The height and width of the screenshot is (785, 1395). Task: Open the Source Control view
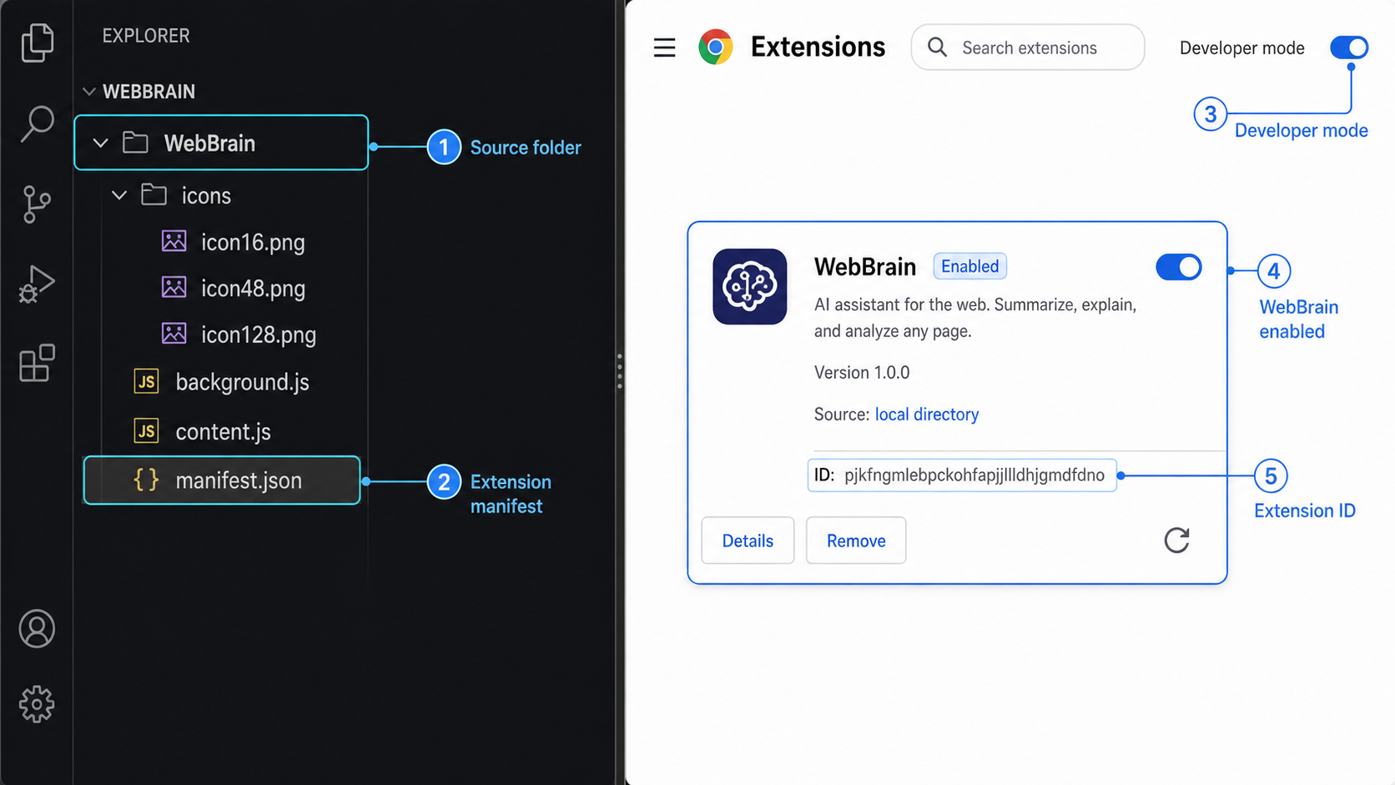tap(37, 204)
